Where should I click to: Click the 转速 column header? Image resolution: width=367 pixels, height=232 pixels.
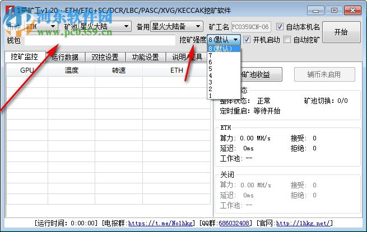point(119,70)
